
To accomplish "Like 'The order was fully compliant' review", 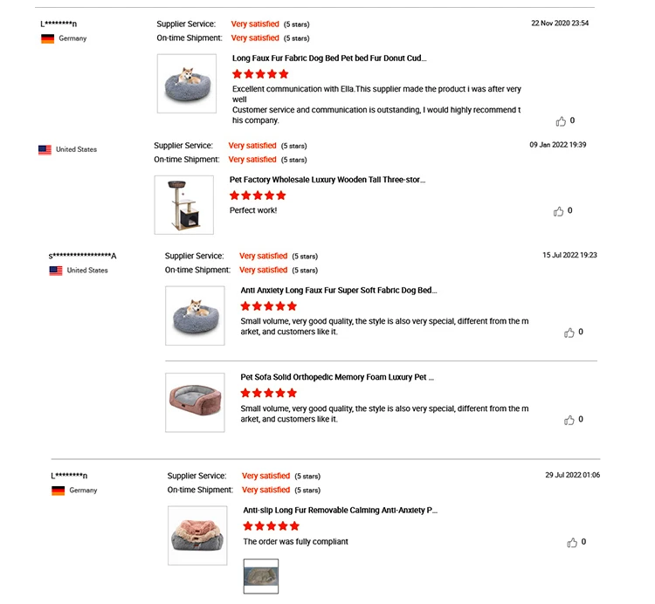I will point(572,542).
